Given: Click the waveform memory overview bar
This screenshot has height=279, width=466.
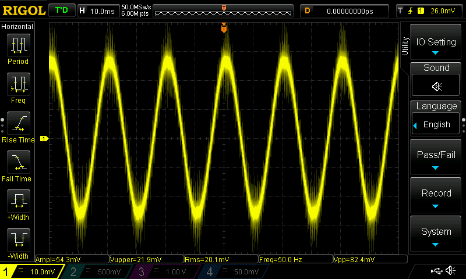Looking at the screenshot, I should pos(223,12).
